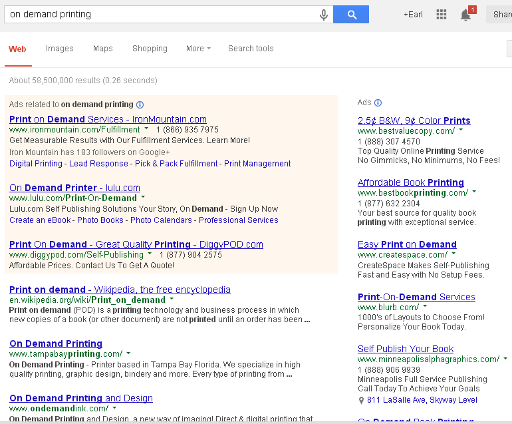Switch to the Shopping tab
The height and width of the screenshot is (424, 512).
pos(150,49)
